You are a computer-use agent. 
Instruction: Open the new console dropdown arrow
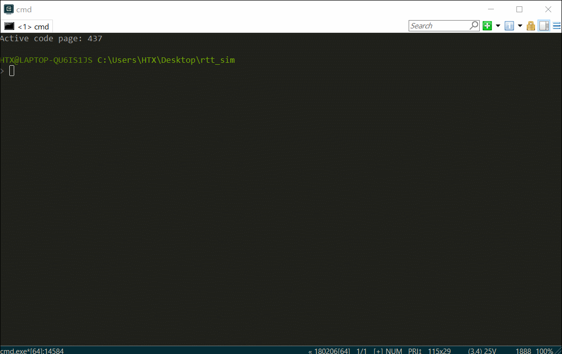(x=498, y=26)
